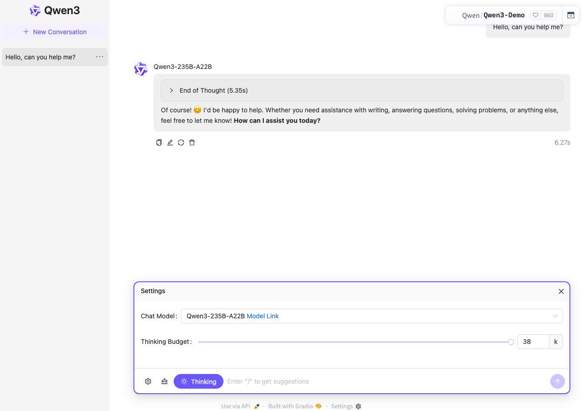This screenshot has width=585, height=411.
Task: Like the Qwen3-Demo space with heart icon
Action: (x=536, y=15)
